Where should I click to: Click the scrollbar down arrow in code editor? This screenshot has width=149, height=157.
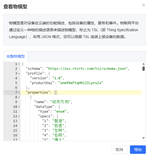[x=143, y=138]
